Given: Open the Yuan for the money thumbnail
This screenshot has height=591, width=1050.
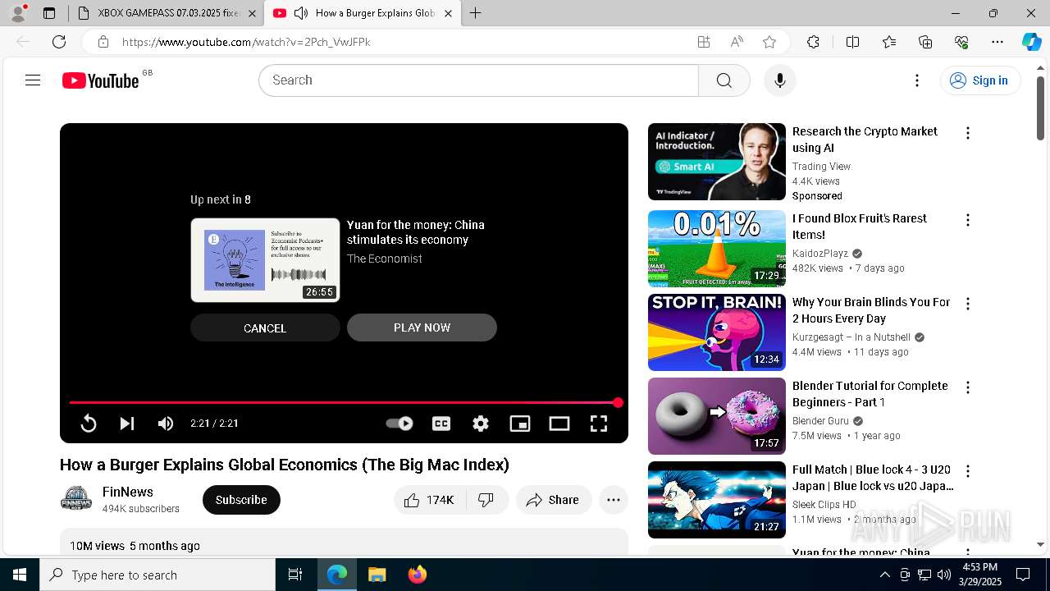Looking at the screenshot, I should [265, 260].
